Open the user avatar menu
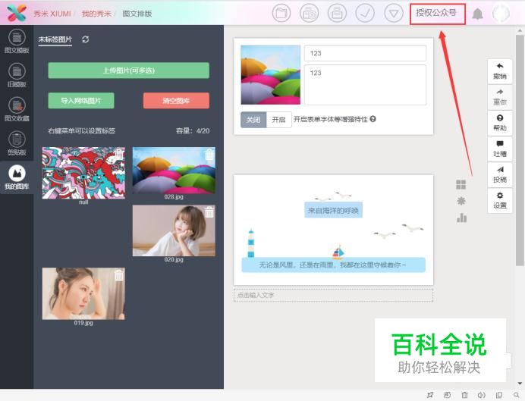This screenshot has width=525, height=401. (x=501, y=14)
